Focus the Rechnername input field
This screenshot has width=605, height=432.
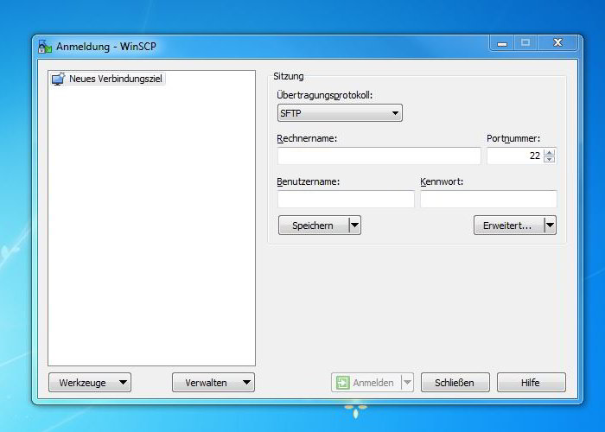pyautogui.click(x=379, y=156)
